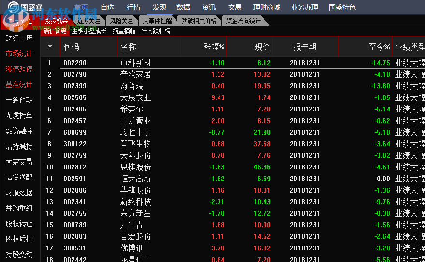The height and width of the screenshot is (262, 425).
Task: Select stock 大康农业 in the list
Action: (x=135, y=97)
